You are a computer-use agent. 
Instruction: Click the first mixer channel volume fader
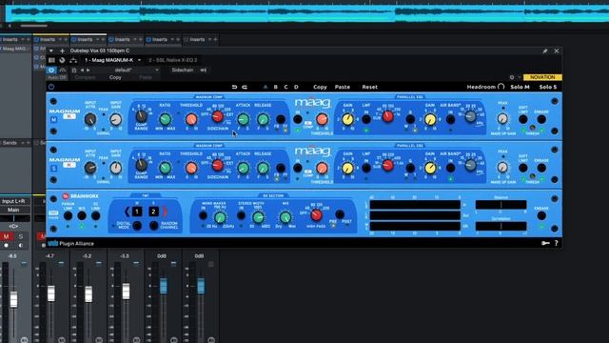pos(13,299)
